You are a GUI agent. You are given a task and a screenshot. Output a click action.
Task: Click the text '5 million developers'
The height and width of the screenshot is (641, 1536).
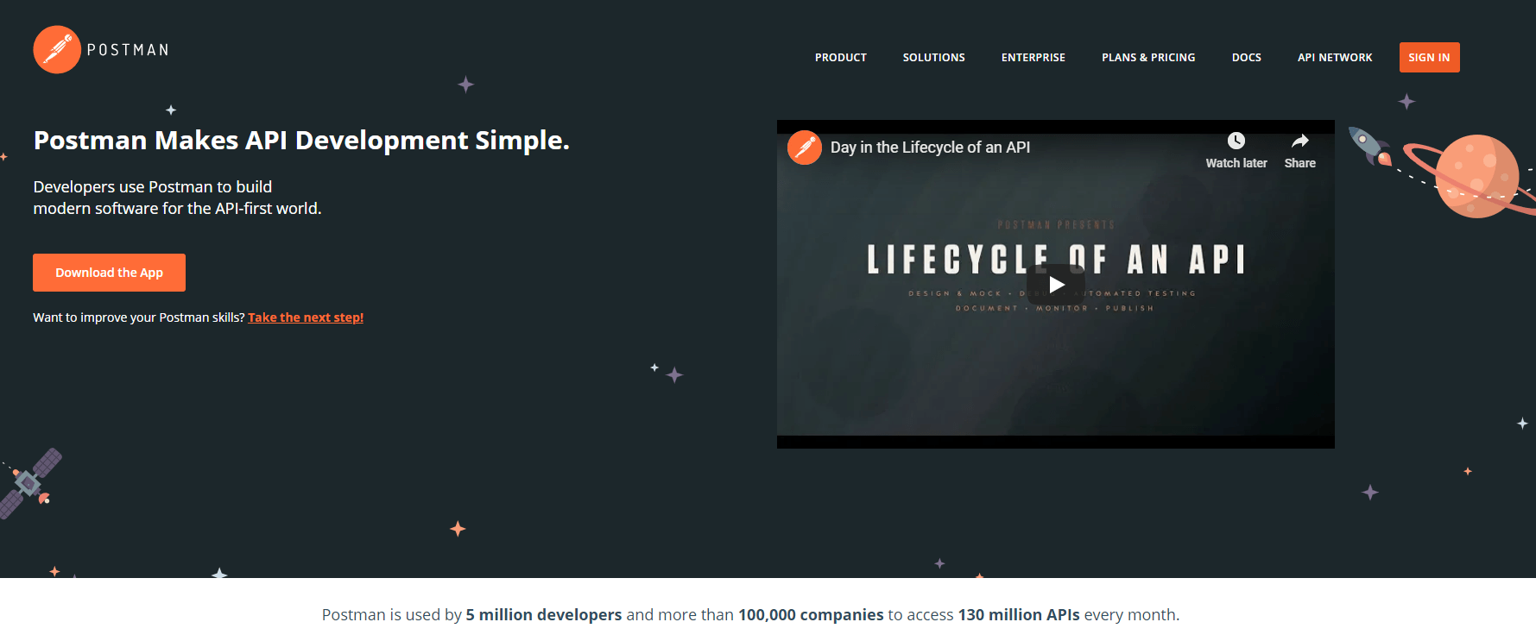point(544,614)
